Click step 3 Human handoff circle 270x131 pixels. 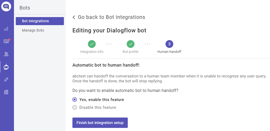pyautogui.click(x=169, y=44)
